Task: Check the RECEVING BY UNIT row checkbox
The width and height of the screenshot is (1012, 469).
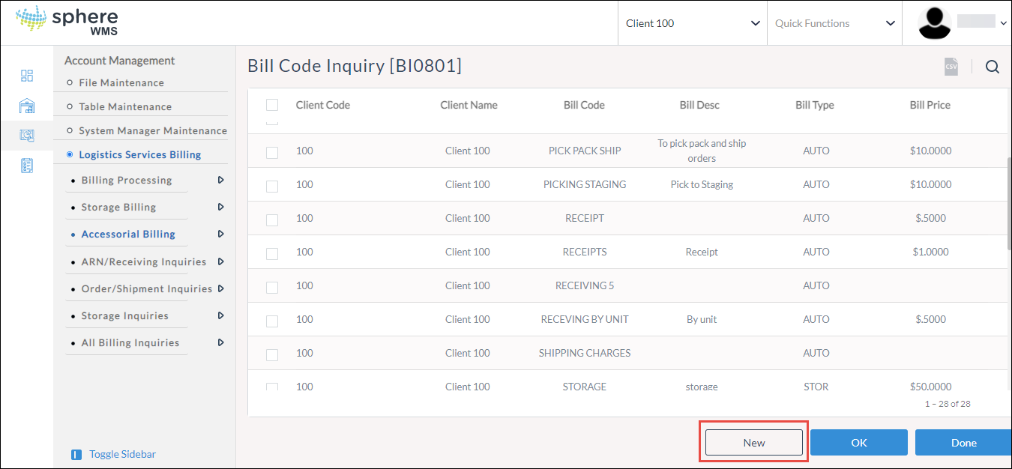Action: point(272,321)
